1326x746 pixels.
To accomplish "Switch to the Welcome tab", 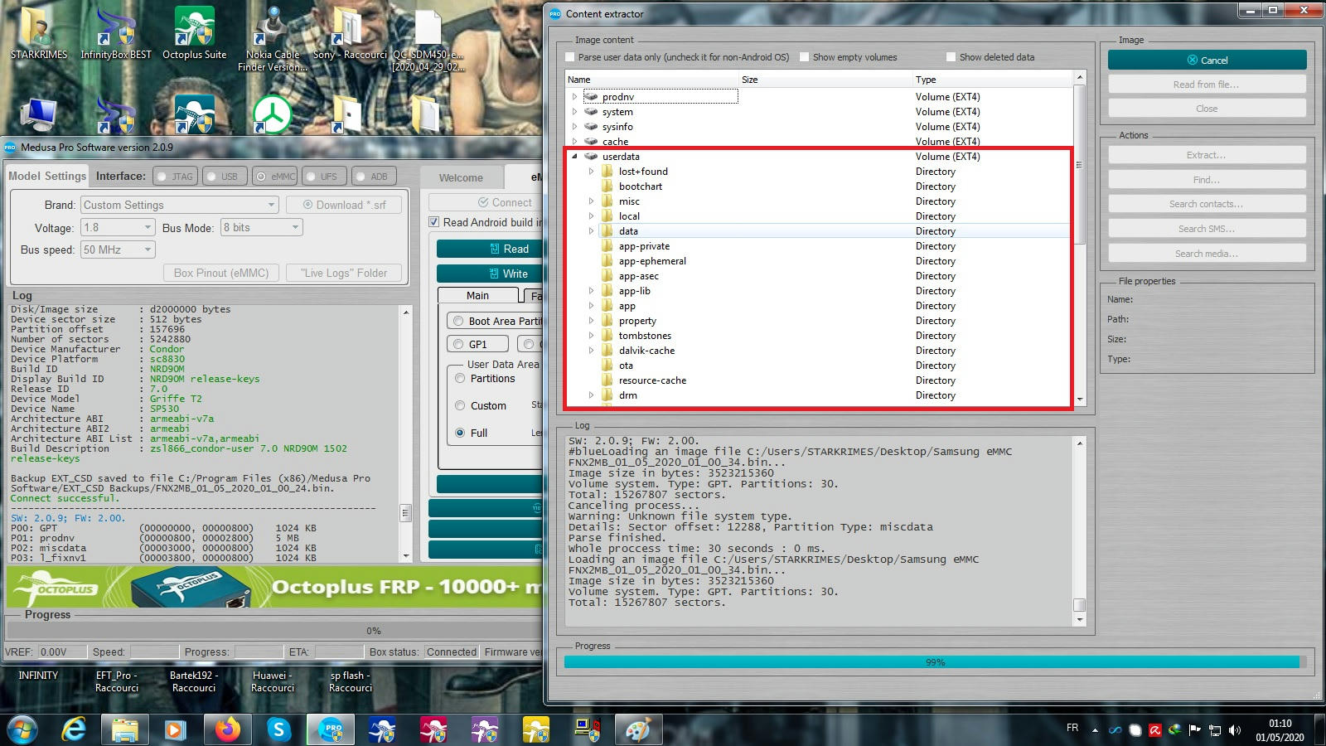I will click(461, 177).
